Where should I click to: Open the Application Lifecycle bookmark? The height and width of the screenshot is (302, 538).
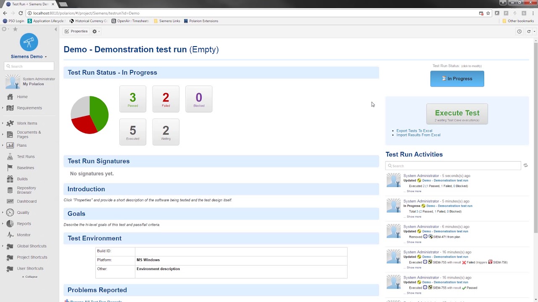coord(45,21)
